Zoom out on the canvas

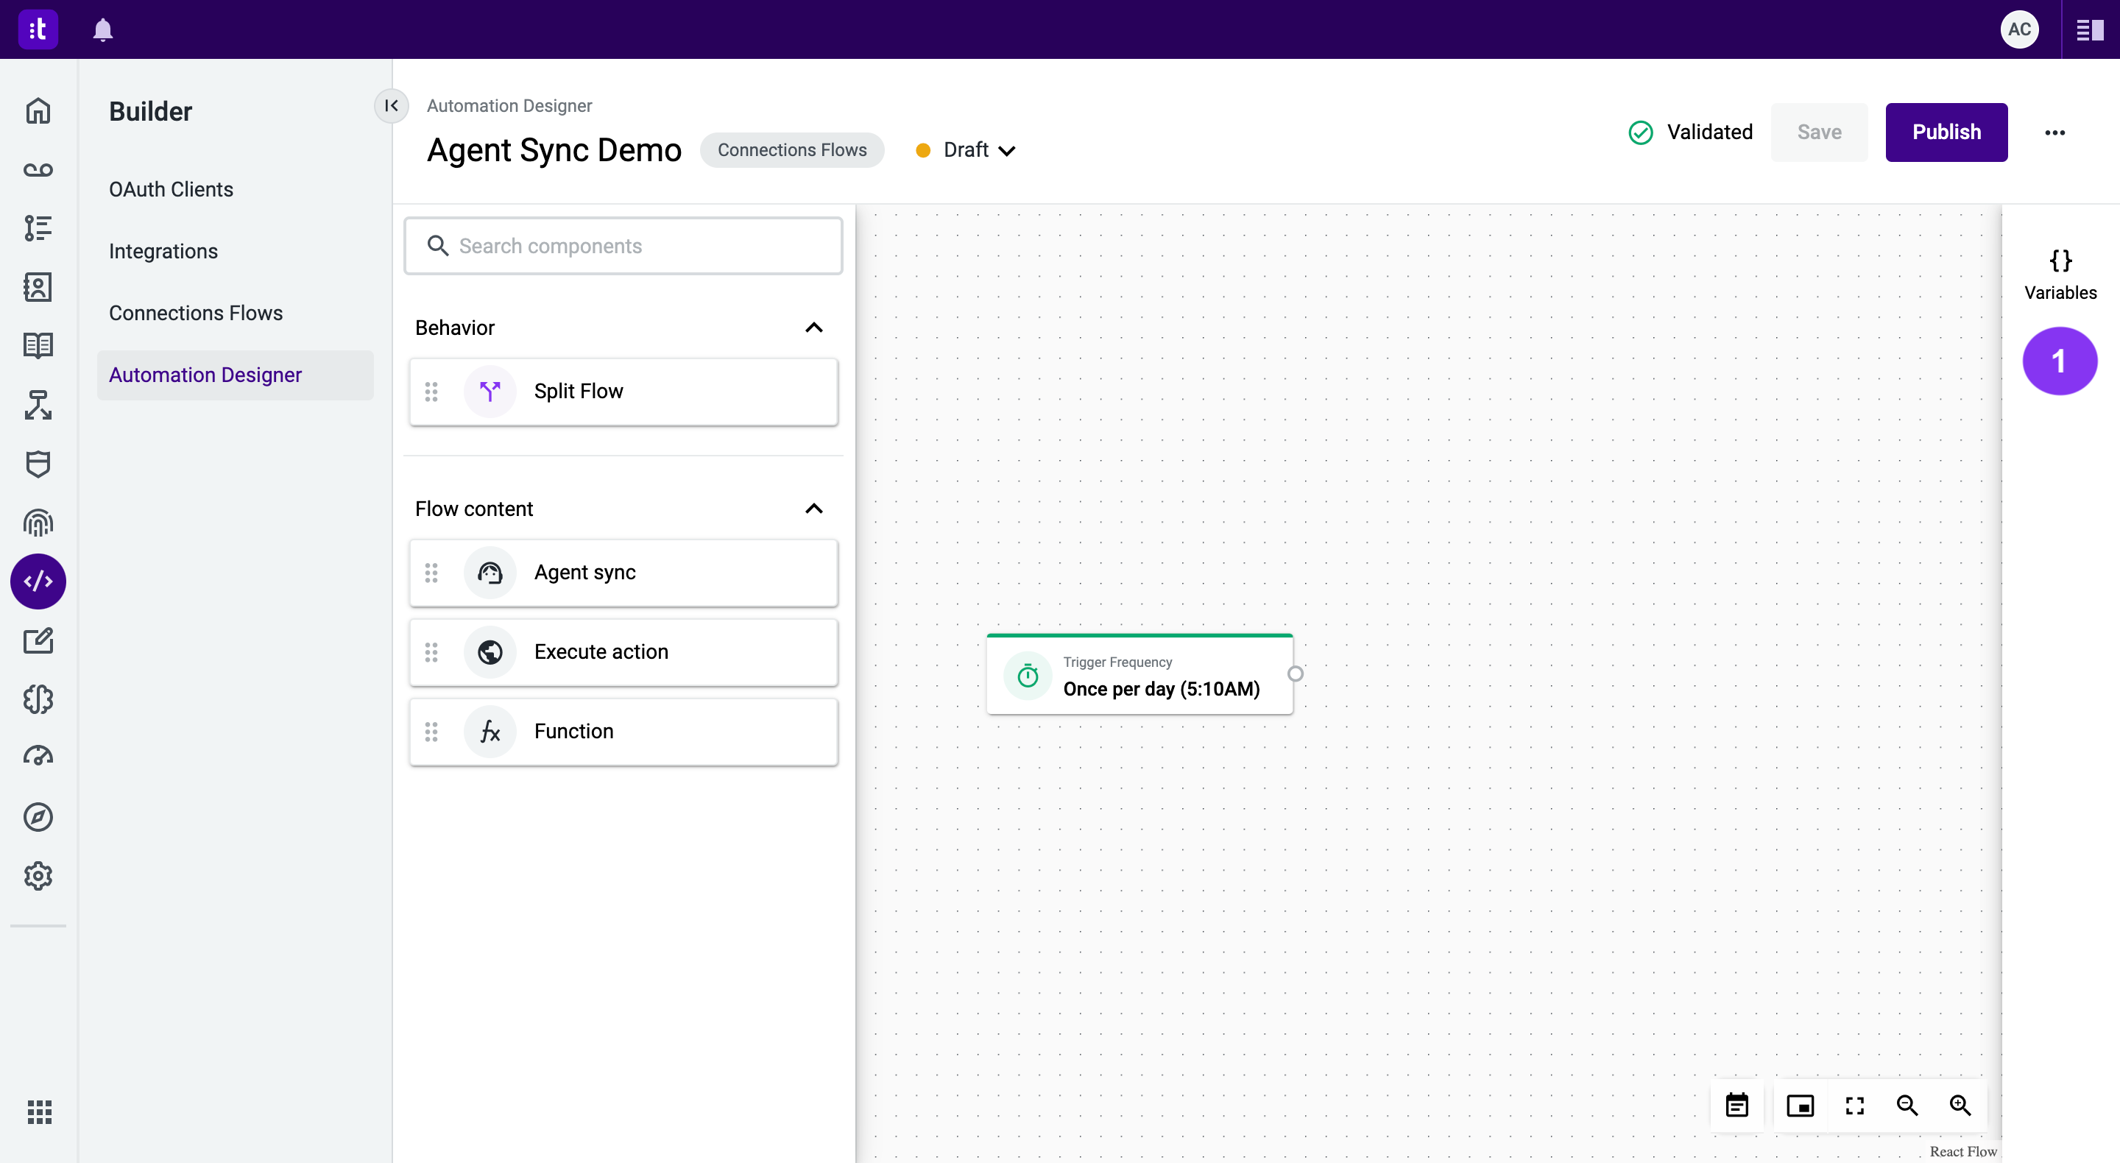pos(1908,1106)
